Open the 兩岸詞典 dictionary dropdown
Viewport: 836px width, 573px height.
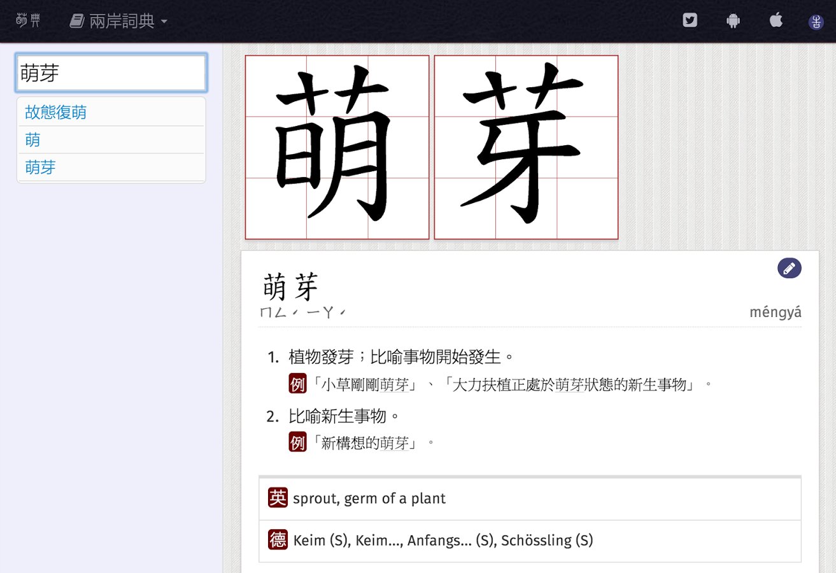click(x=118, y=21)
